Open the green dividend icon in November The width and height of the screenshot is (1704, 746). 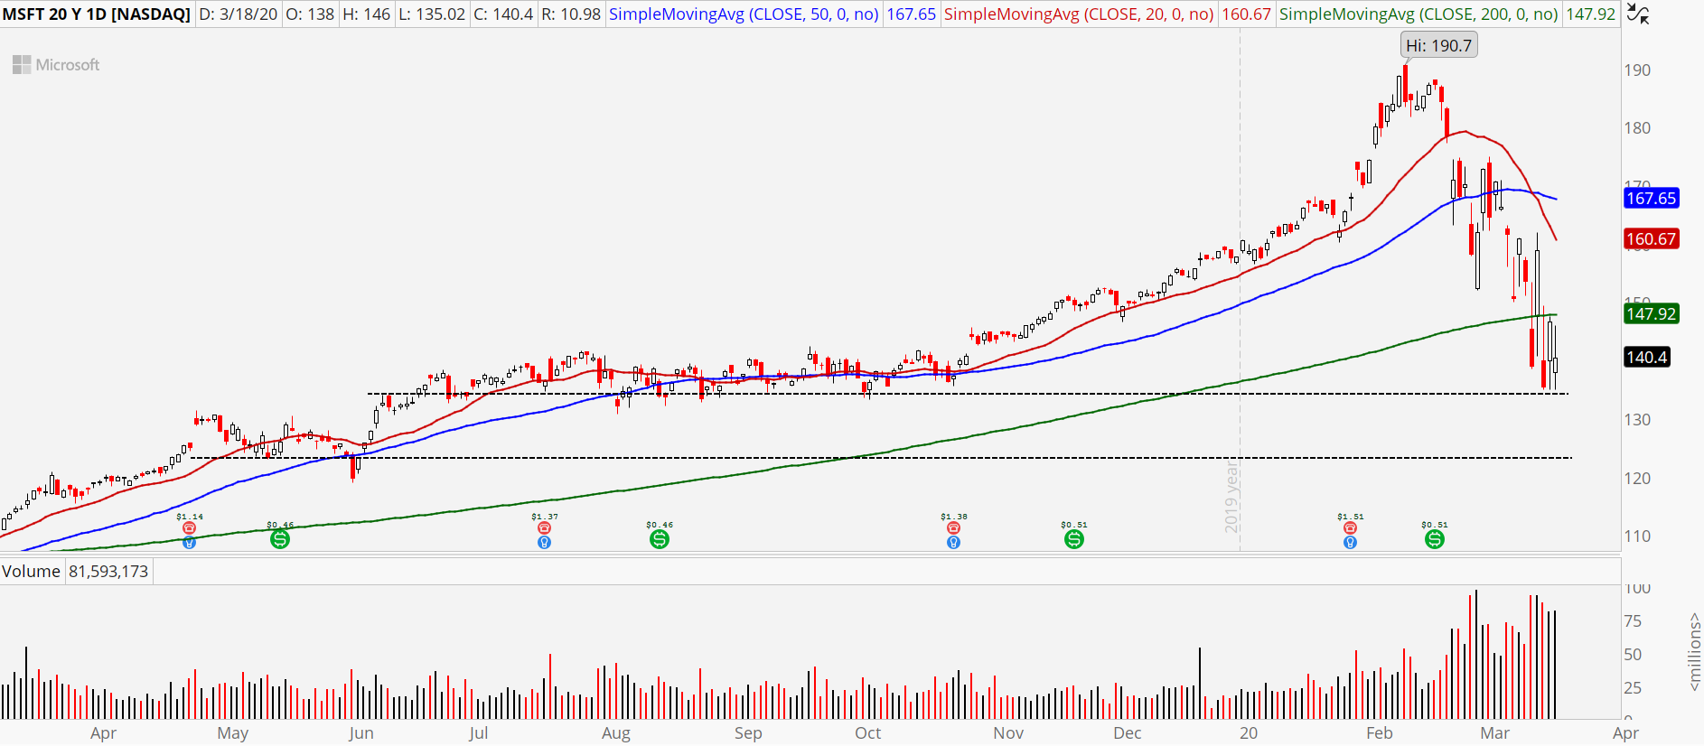(1073, 539)
